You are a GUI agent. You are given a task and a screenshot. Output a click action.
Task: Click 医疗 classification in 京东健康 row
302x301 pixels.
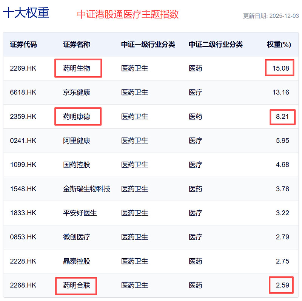(x=195, y=92)
